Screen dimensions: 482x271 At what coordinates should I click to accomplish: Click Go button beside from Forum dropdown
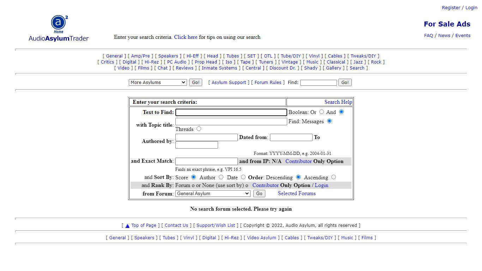259,193
